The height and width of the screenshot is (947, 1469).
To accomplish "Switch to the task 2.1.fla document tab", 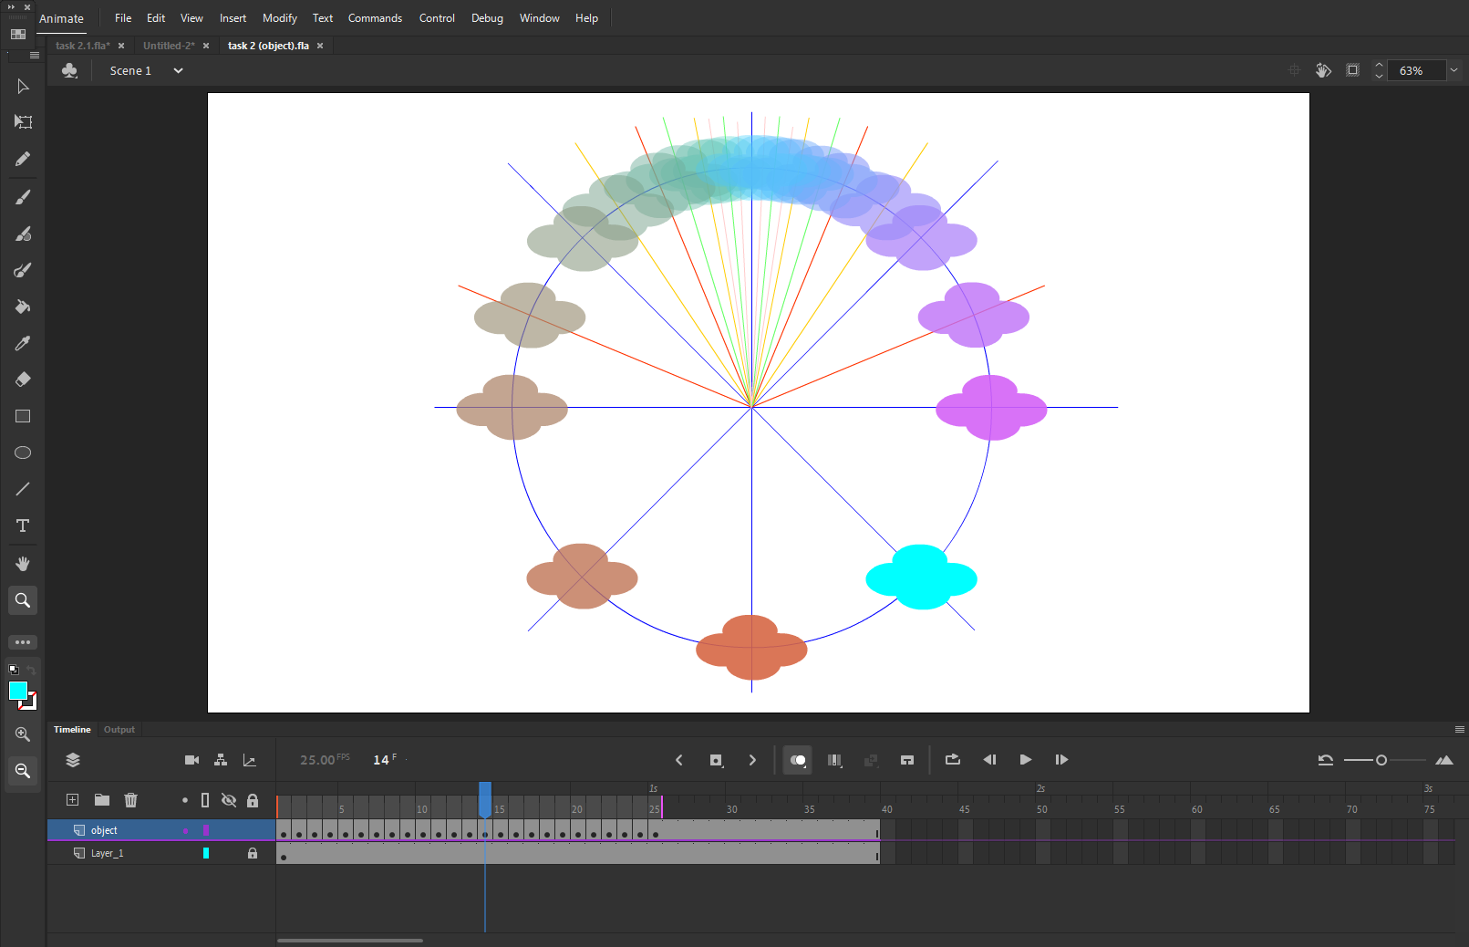I will tap(83, 46).
